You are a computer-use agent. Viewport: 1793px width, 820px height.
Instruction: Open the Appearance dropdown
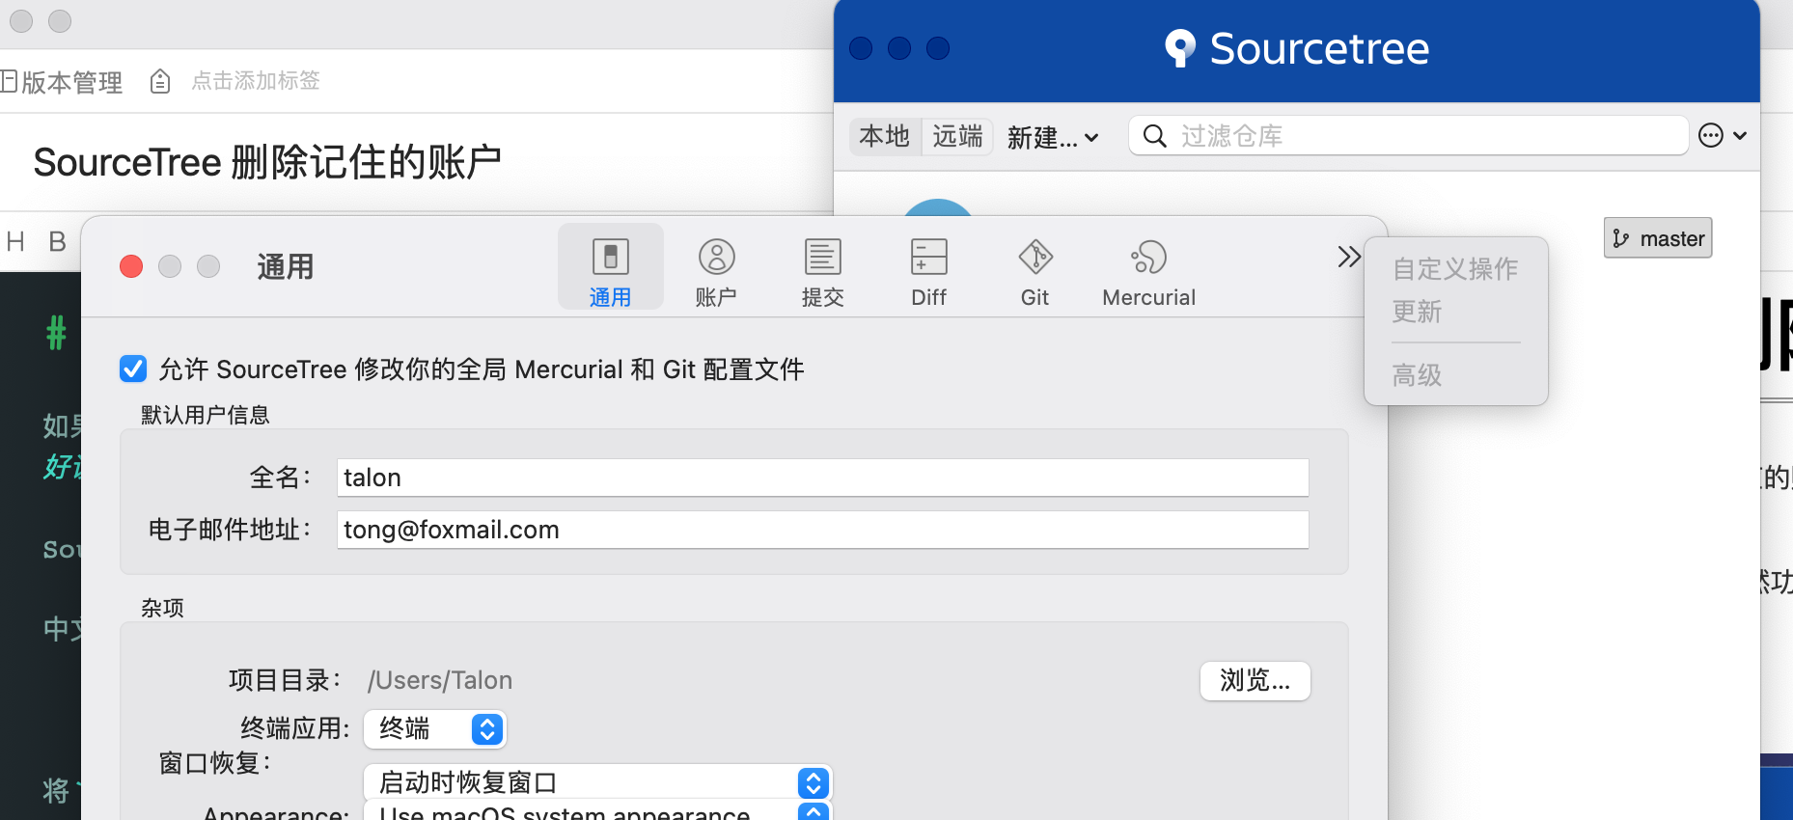pos(597,811)
